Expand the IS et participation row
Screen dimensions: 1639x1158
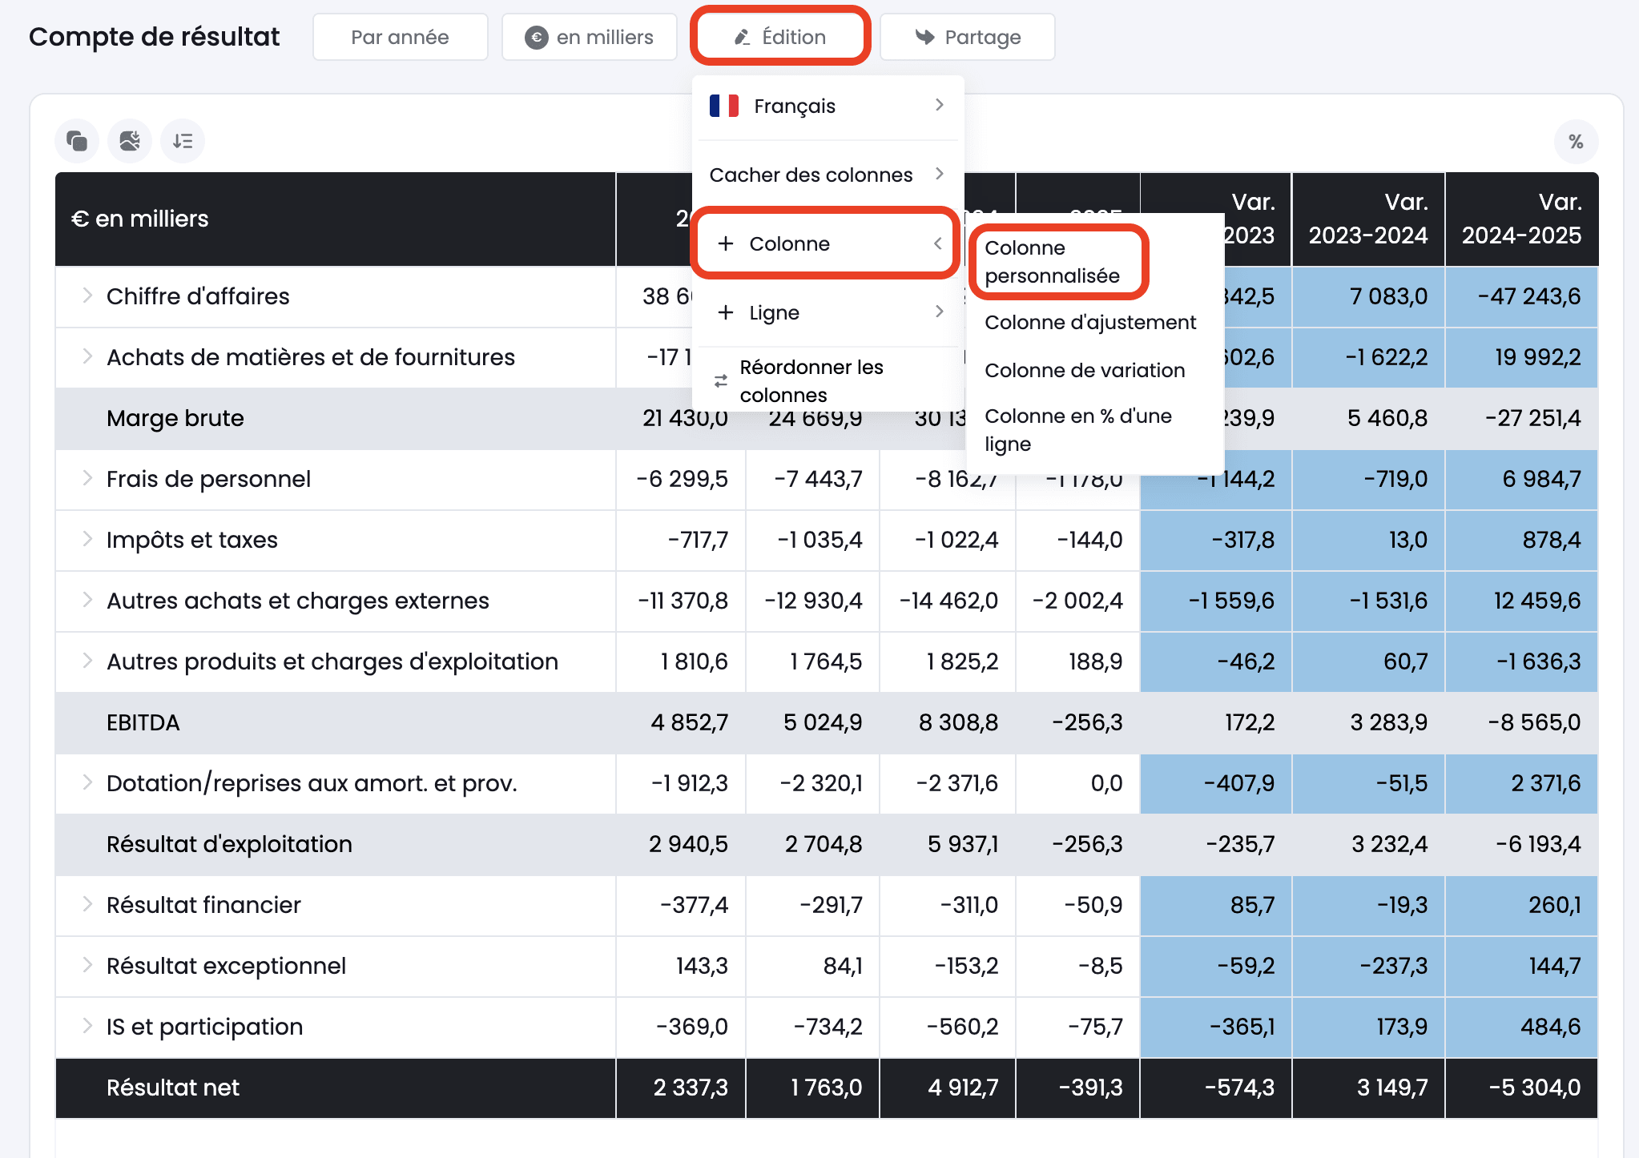click(x=87, y=1026)
